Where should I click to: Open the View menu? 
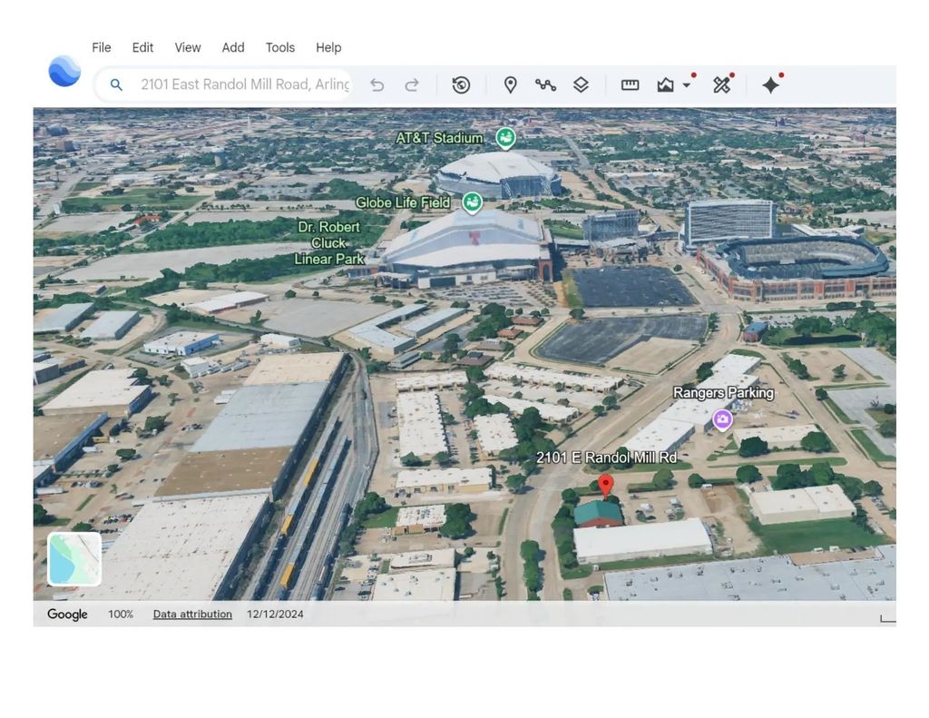pos(187,47)
